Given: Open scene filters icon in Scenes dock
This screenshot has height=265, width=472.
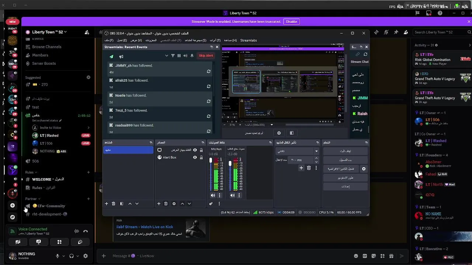Looking at the screenshot, I should 121,204.
